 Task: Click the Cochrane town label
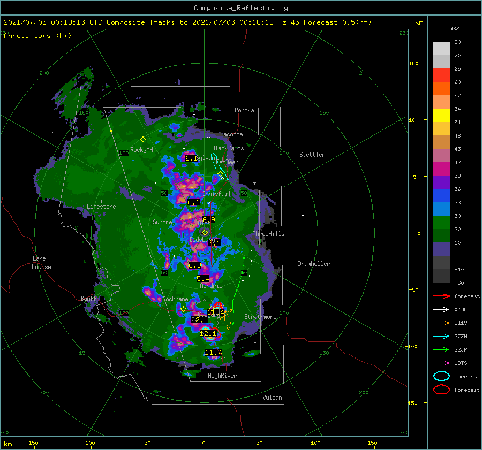pos(175,299)
